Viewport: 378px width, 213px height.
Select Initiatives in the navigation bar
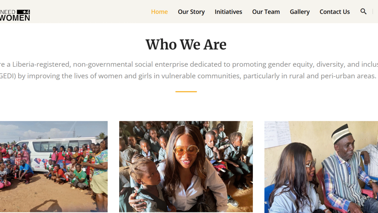click(x=228, y=12)
